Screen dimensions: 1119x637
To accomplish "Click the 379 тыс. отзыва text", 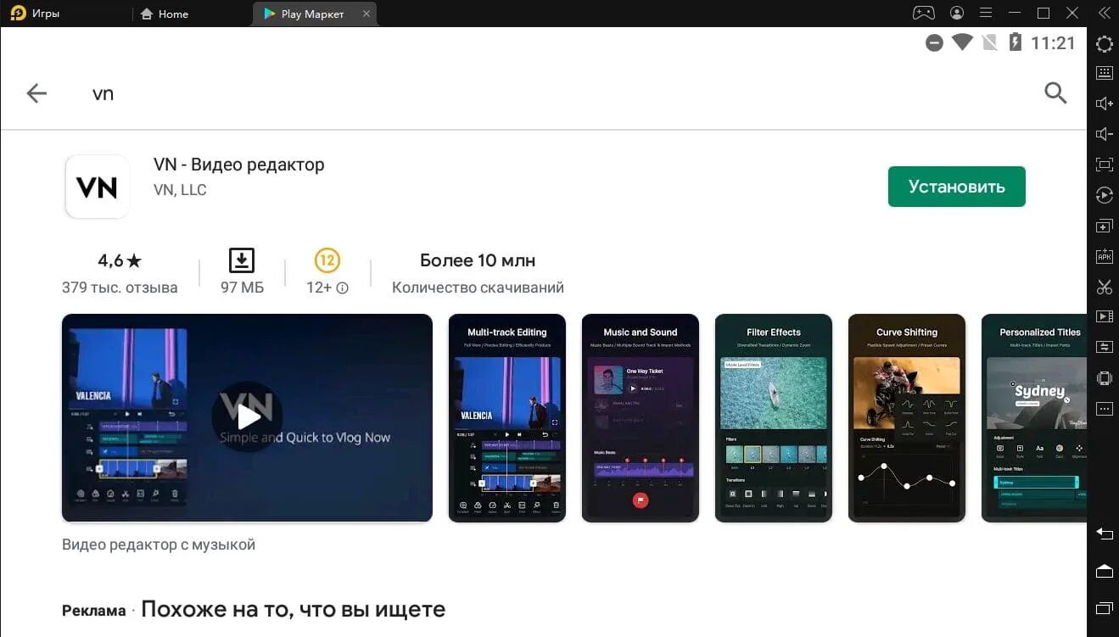I will click(x=120, y=288).
